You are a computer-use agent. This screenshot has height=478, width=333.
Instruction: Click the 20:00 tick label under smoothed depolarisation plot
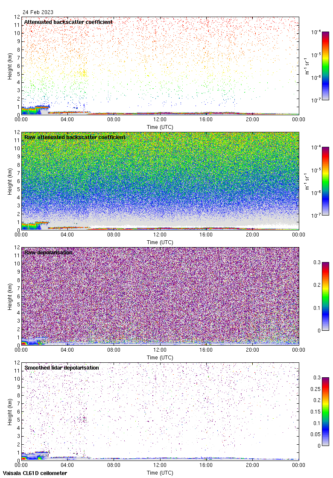252,465
